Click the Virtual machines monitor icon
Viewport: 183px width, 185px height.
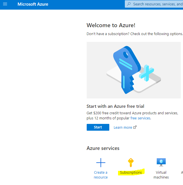[x=161, y=162]
